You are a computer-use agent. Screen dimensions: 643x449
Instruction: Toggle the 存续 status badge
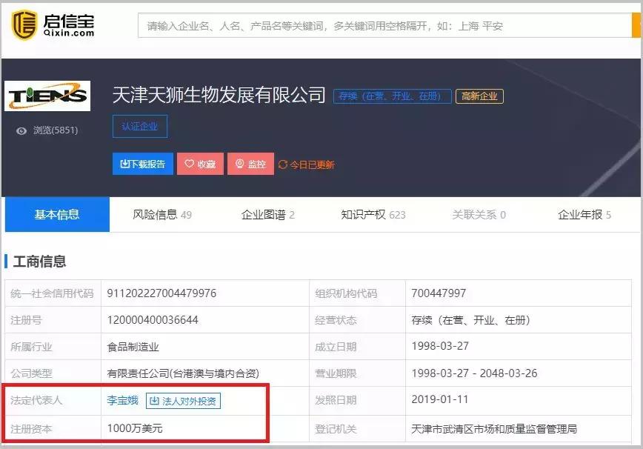point(391,96)
